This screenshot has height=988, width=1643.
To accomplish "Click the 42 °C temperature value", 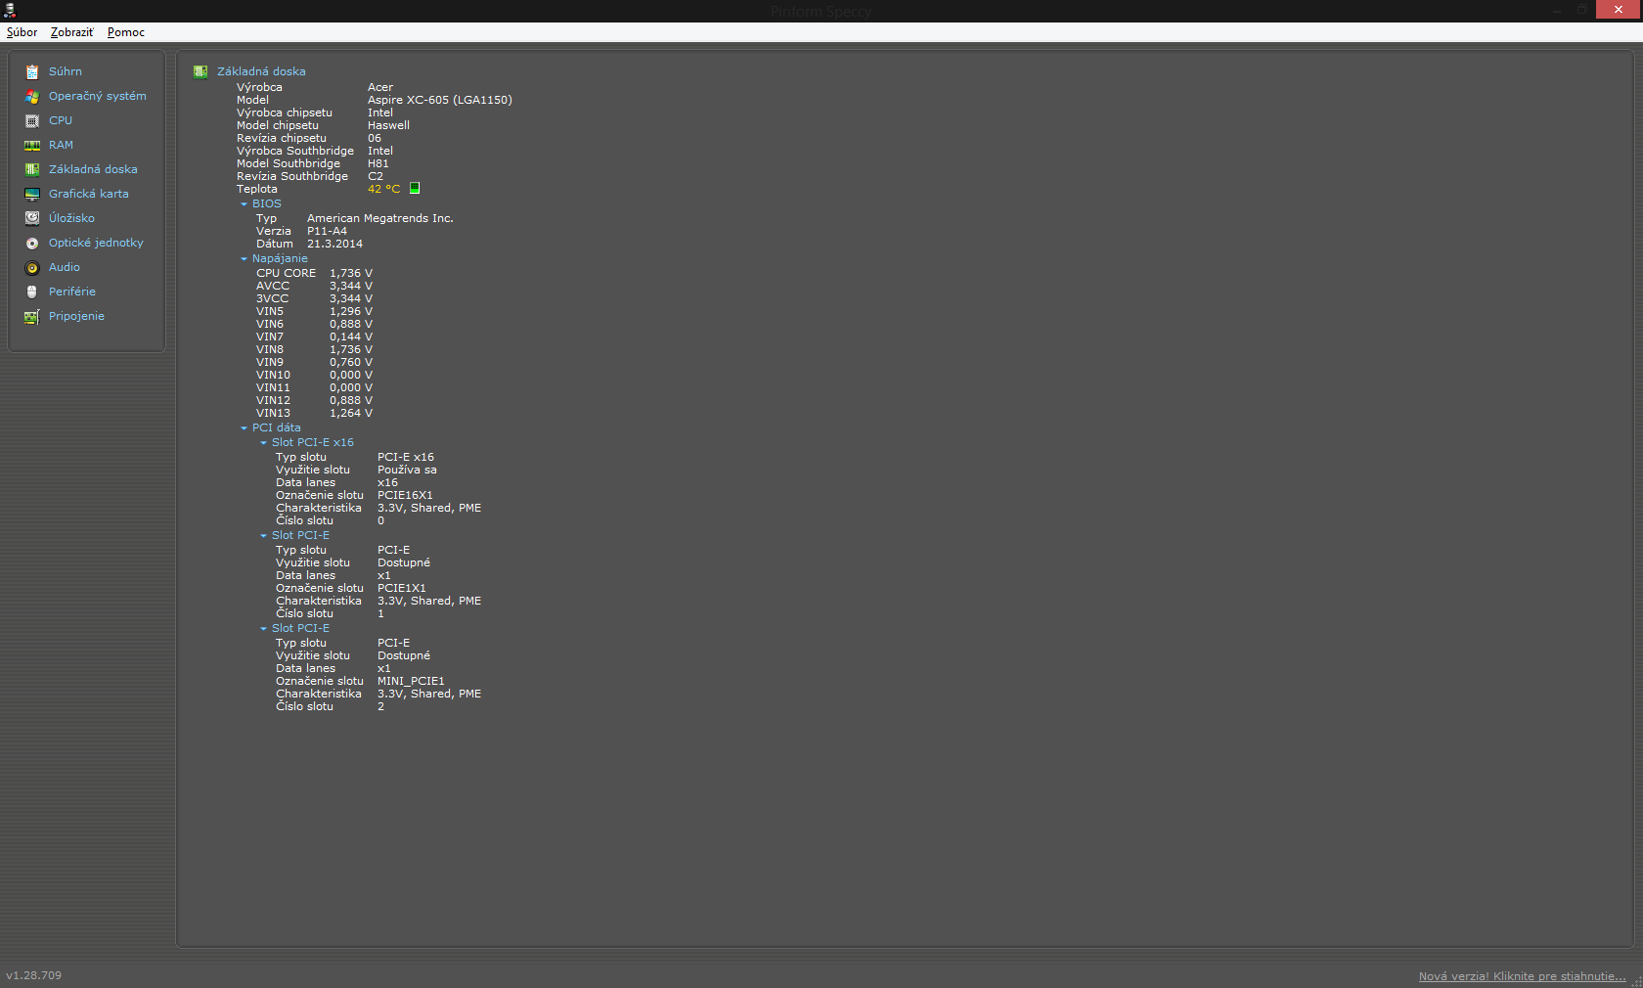I will point(384,189).
